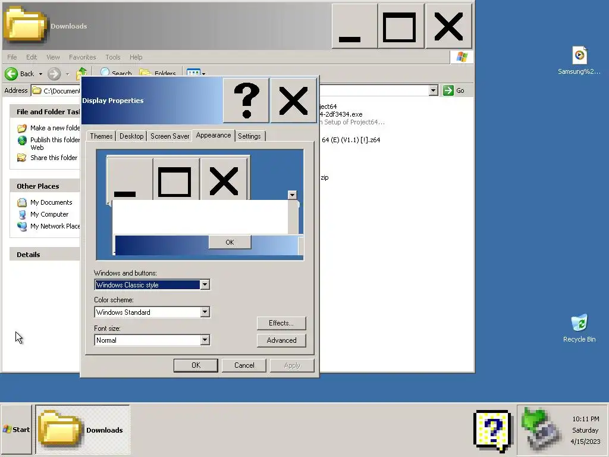Image resolution: width=609 pixels, height=457 pixels.
Task: Click the Effects... button
Action: point(281,323)
